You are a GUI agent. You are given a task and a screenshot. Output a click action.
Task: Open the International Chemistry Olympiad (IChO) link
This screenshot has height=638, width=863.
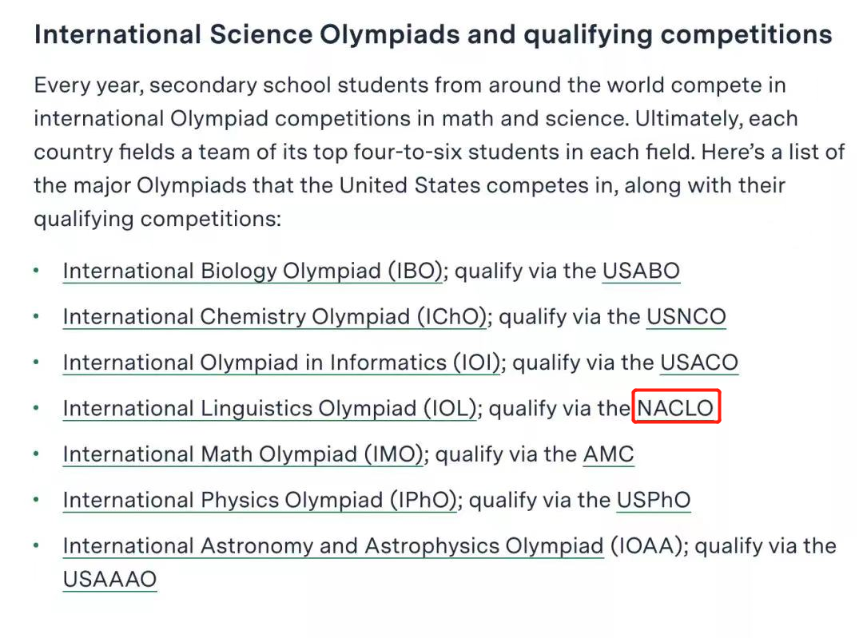(x=275, y=317)
